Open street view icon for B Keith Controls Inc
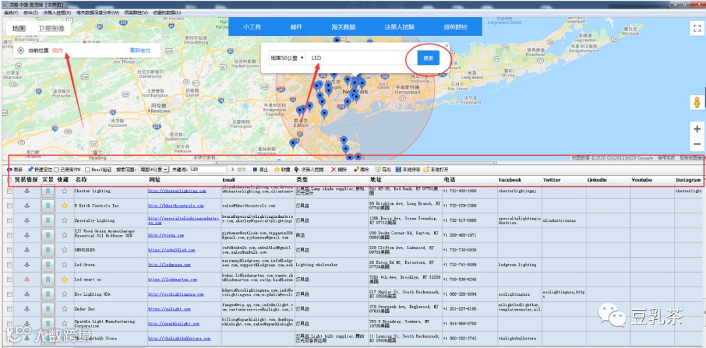 click(48, 205)
